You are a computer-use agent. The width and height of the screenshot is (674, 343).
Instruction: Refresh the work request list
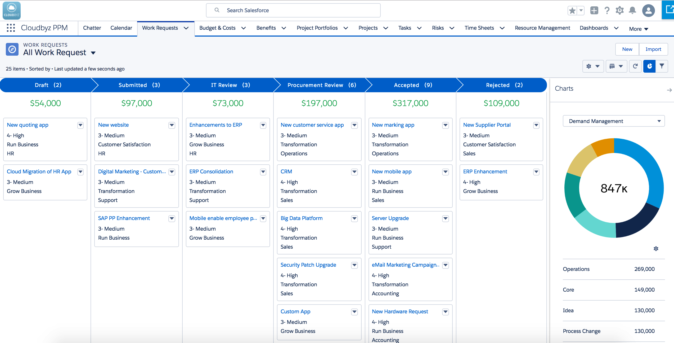tap(635, 66)
